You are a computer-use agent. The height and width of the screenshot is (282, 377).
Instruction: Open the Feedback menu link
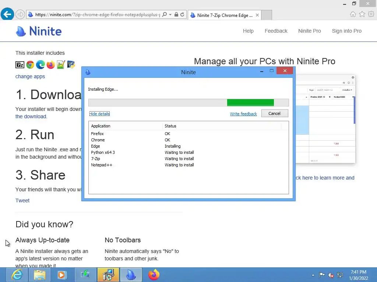click(x=276, y=31)
